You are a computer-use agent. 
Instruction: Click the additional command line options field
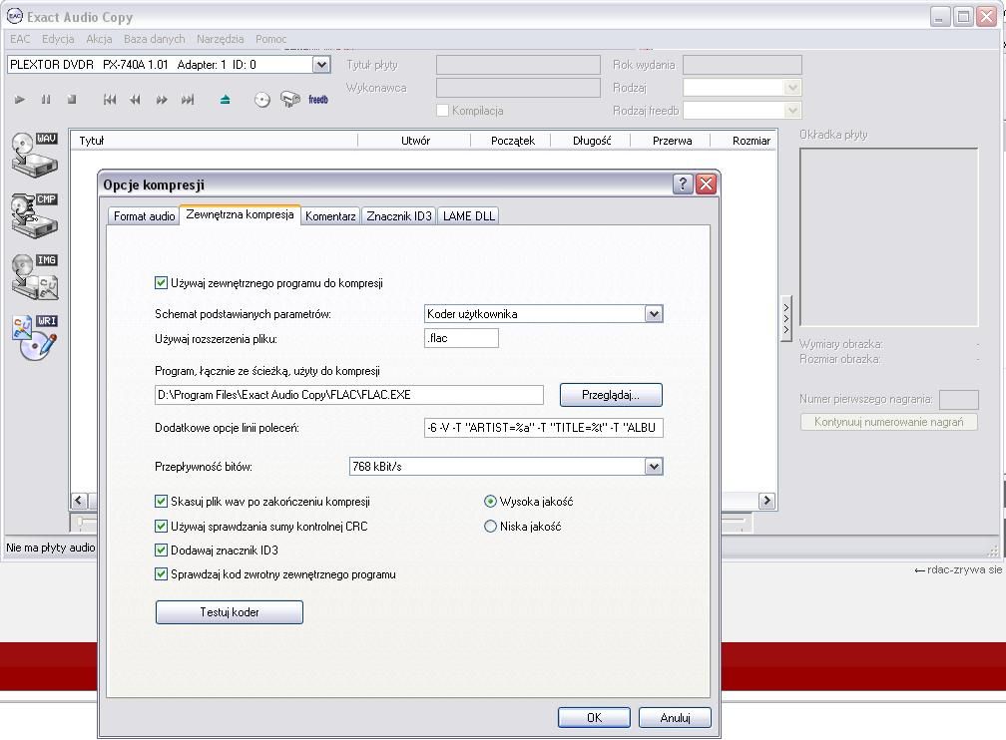tap(543, 428)
